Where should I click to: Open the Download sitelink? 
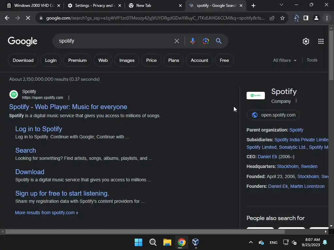coord(30,172)
